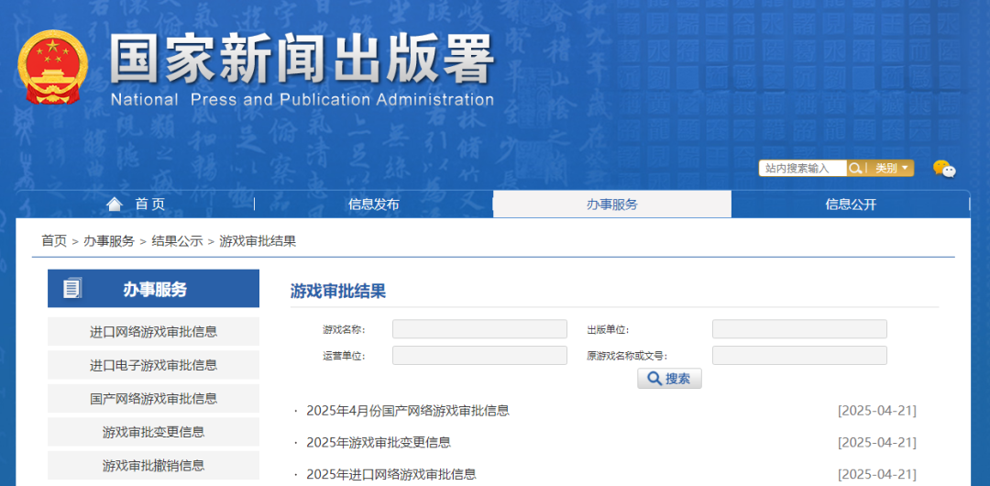This screenshot has height=486, width=990.
Task: Click the national emblem logo
Action: click(x=53, y=67)
